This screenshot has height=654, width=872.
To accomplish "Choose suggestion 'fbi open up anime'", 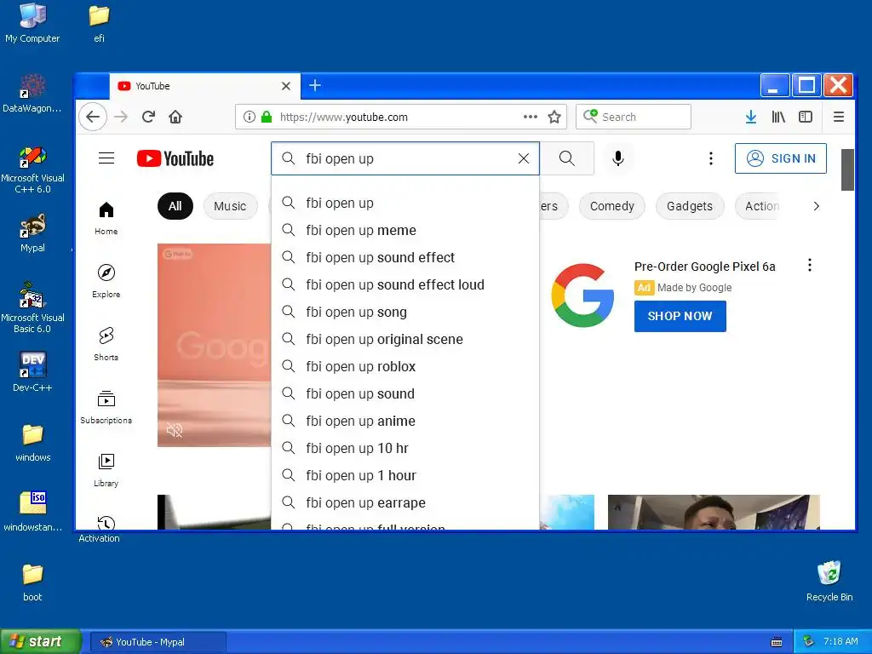I will pos(405,421).
